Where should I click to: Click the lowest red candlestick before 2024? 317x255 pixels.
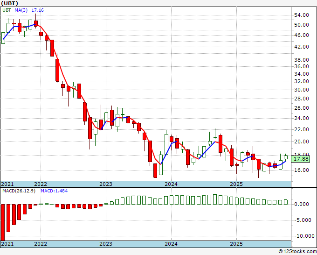tap(155, 171)
